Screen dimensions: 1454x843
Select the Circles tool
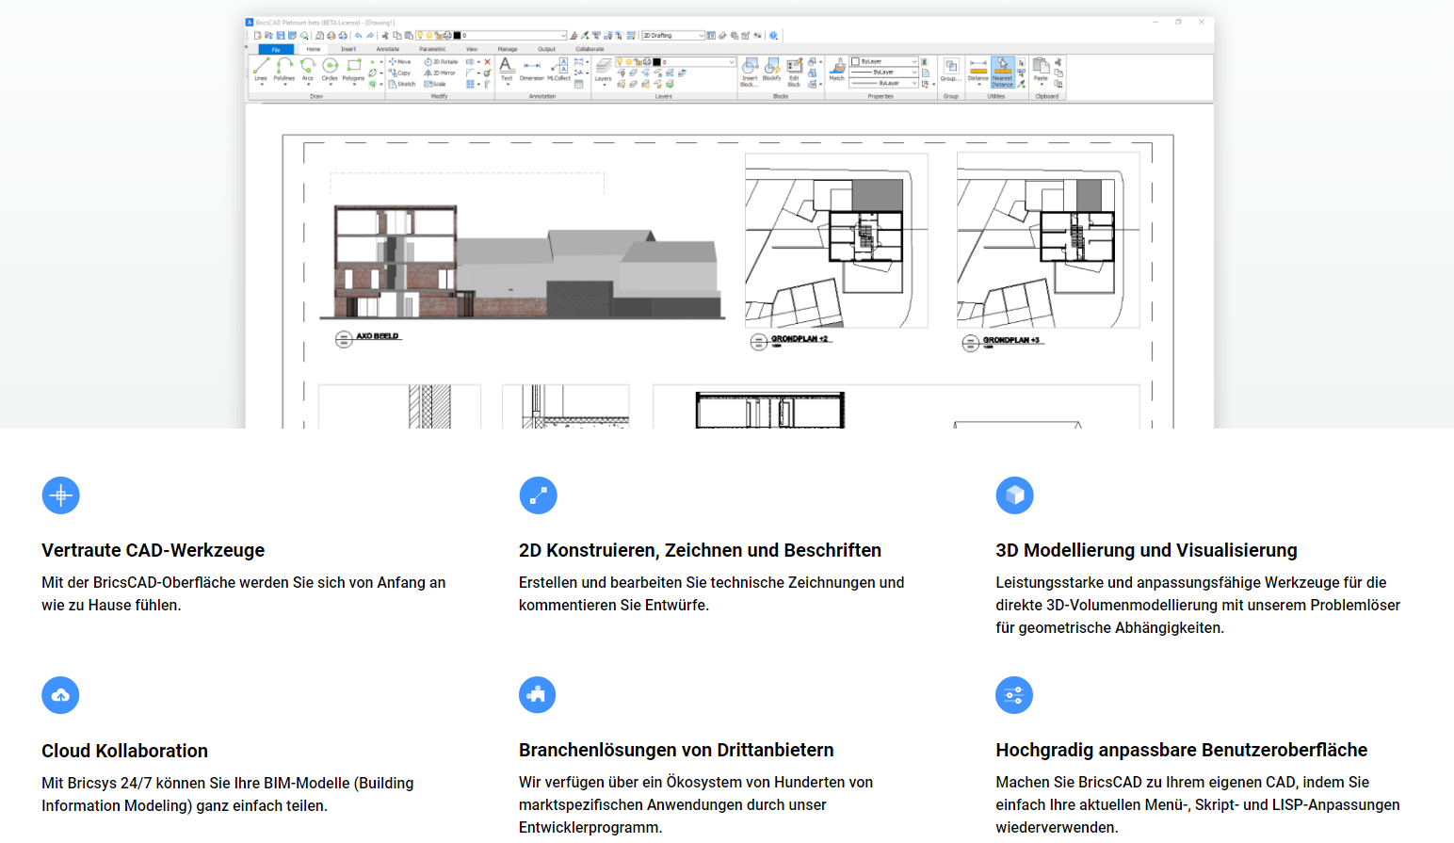(330, 70)
